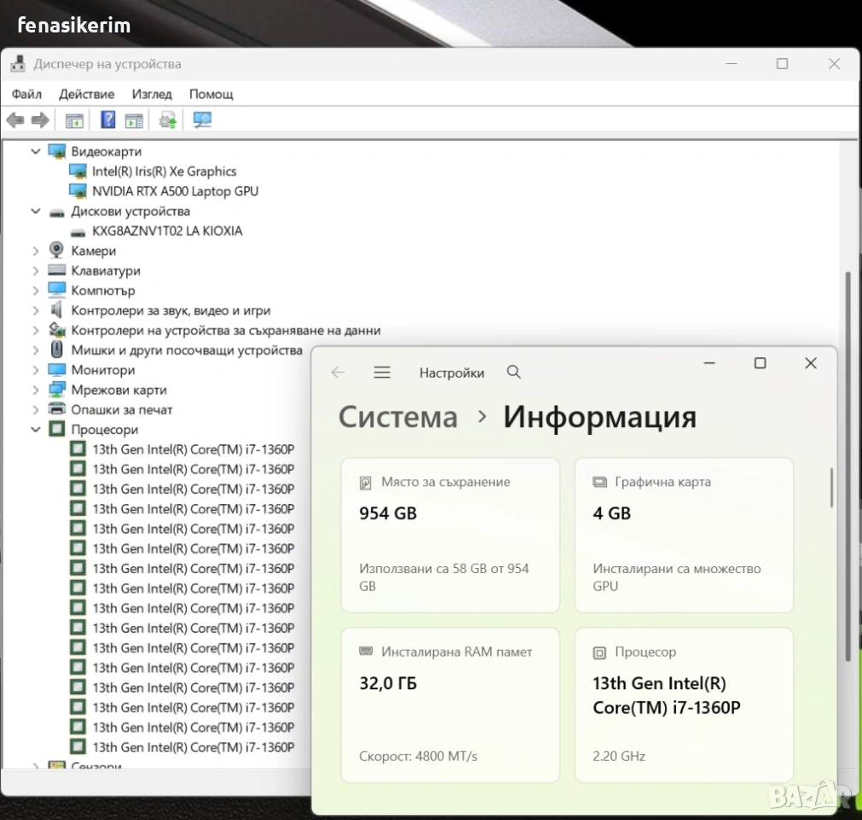Go back using the Настройки window arrow
This screenshot has height=820, width=862.
pos(338,372)
